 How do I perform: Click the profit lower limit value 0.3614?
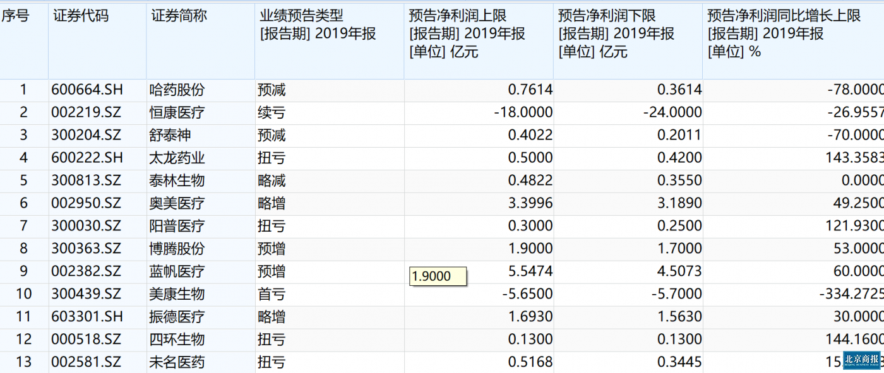pos(679,90)
